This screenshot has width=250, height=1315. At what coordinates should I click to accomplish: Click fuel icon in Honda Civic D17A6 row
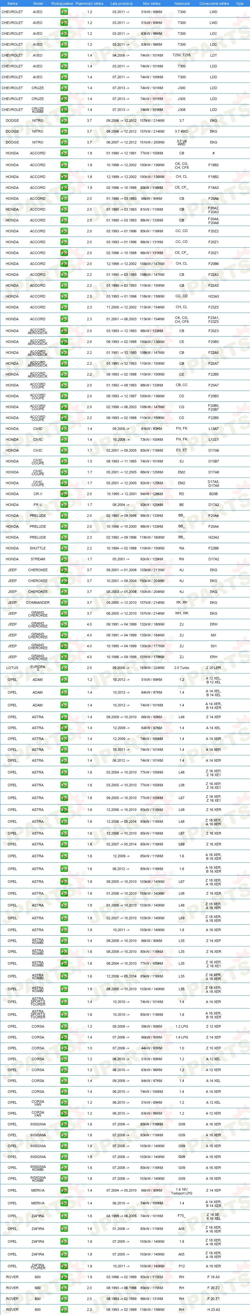tap(64, 451)
